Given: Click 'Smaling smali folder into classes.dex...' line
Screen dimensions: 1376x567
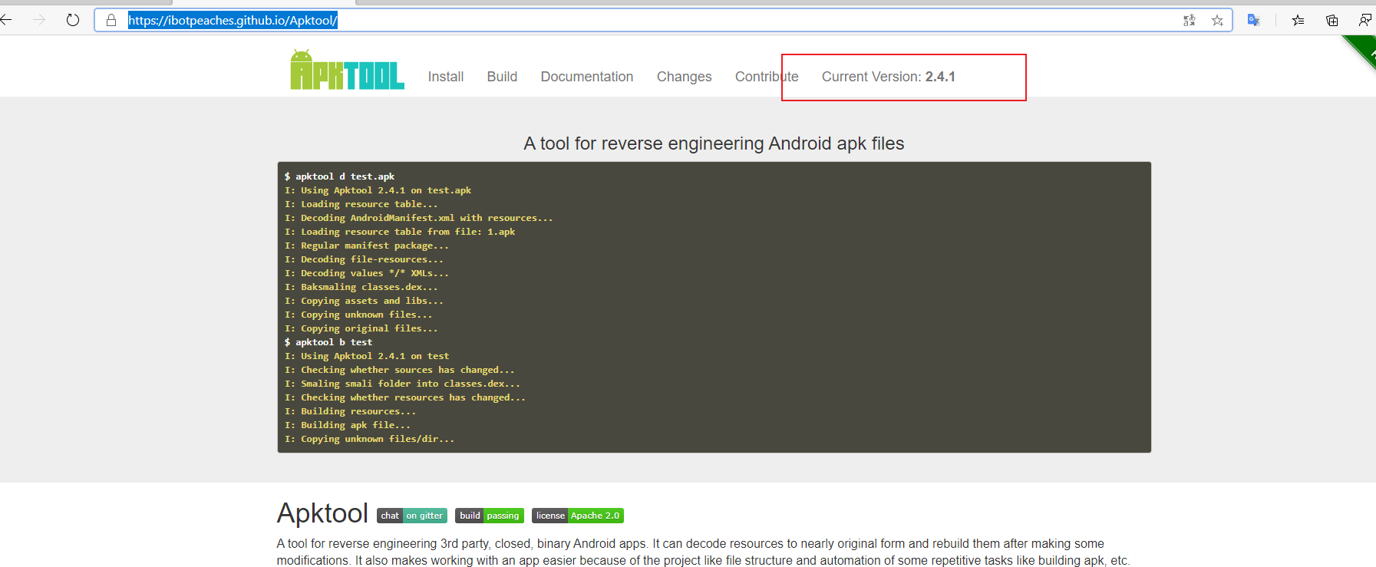Looking at the screenshot, I should [402, 384].
